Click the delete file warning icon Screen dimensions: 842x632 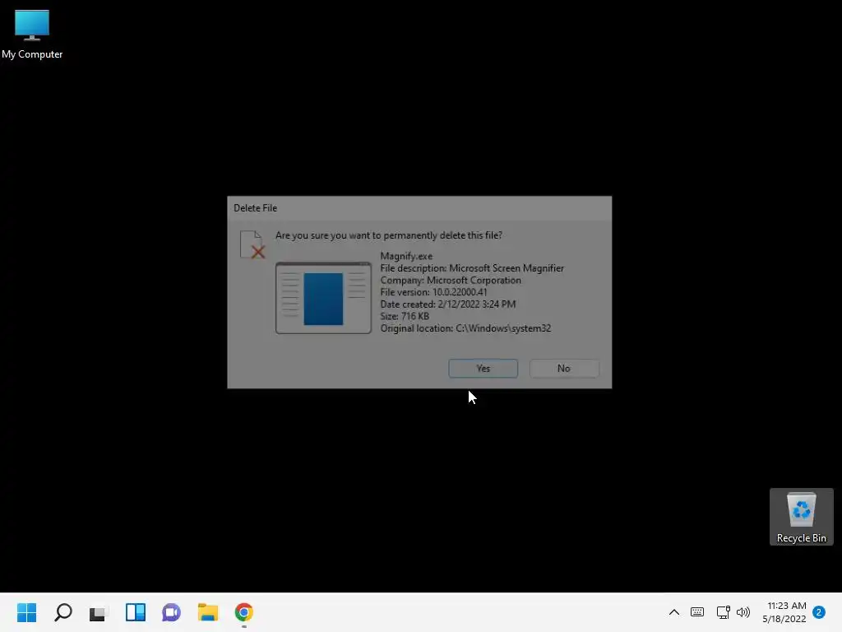(252, 244)
